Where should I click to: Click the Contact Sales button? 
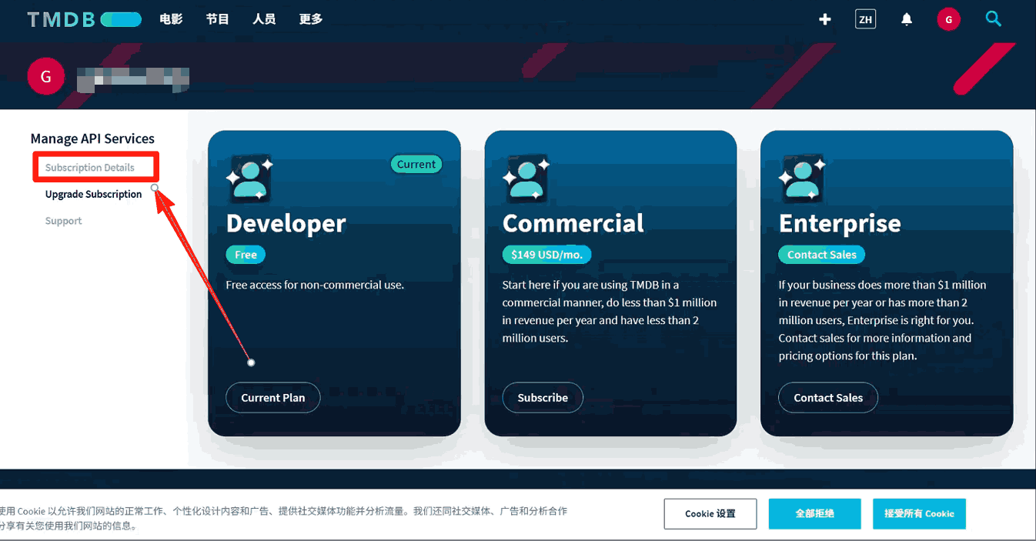point(828,398)
